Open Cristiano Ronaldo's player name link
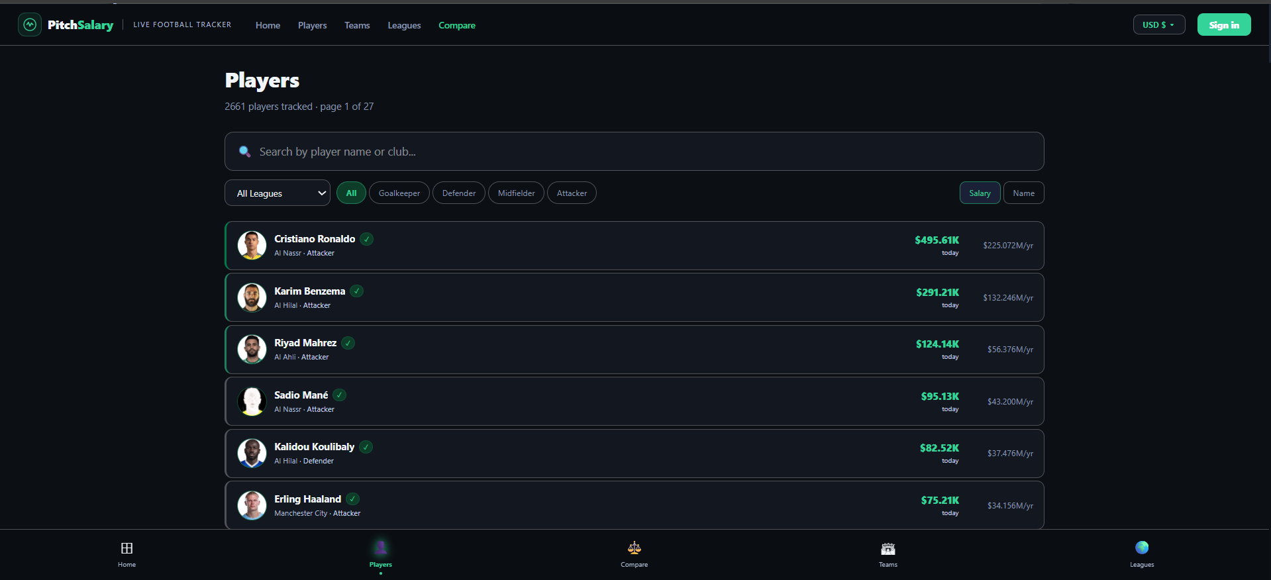 click(x=315, y=239)
